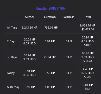This screenshot has width=101, height=94.
Task: Click the Today row label
Action: [x=11, y=73]
